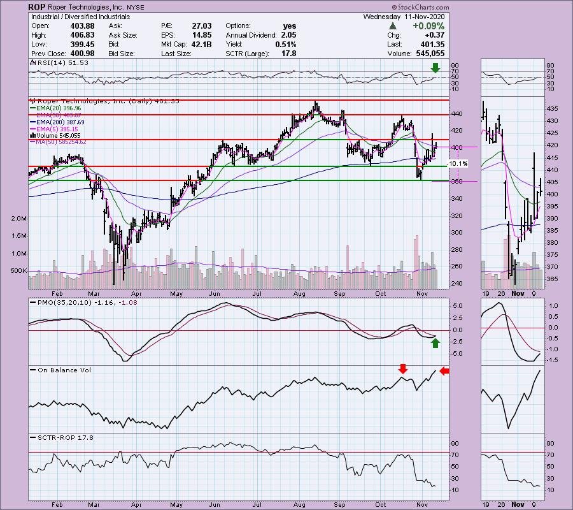Select the High value 406.83
Screen dimensions: 573x510
point(82,35)
